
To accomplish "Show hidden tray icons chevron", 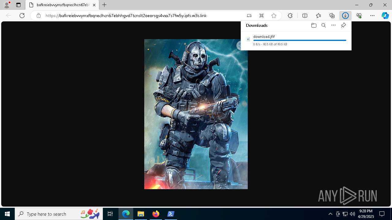I will [330, 214].
